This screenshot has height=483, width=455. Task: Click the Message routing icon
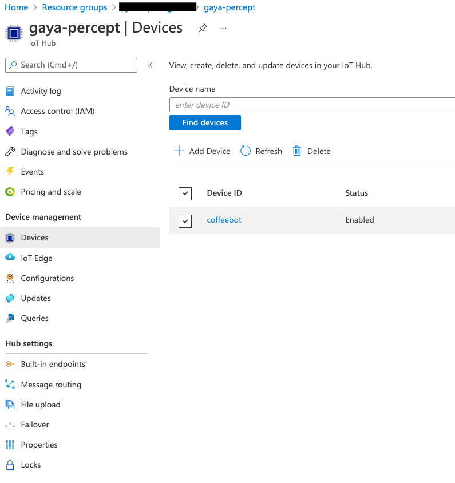(10, 385)
